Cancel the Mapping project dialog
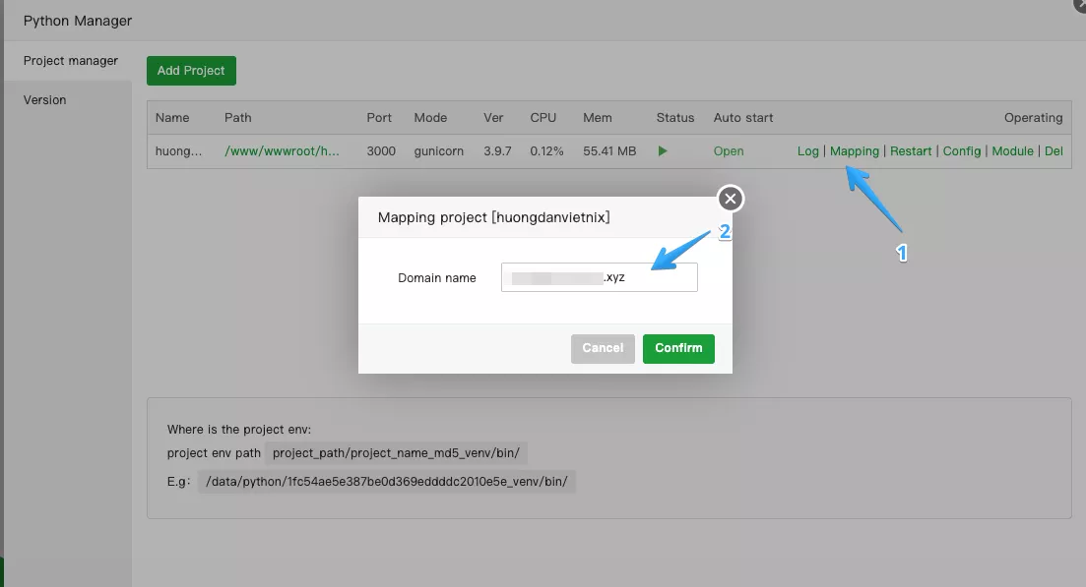 point(603,348)
